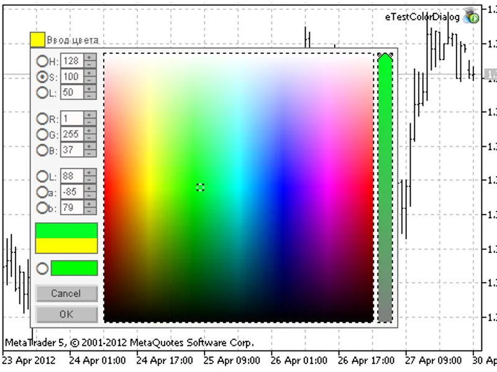Decrease HSL L value with minus stepper
Screen dimensions: 497x372
[x=90, y=96]
